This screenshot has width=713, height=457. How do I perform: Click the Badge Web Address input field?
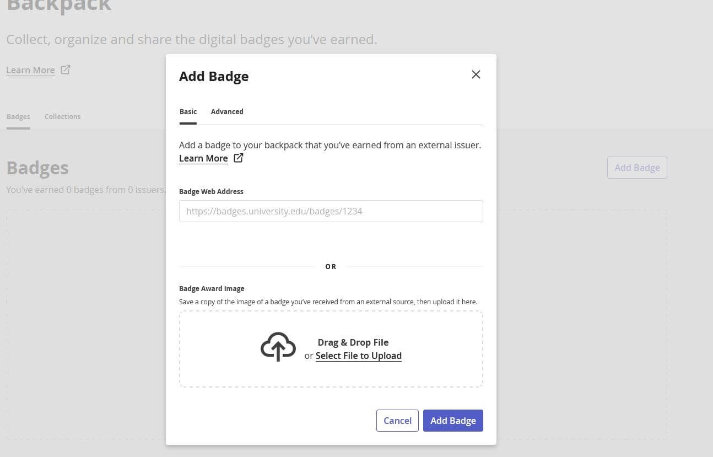331,211
